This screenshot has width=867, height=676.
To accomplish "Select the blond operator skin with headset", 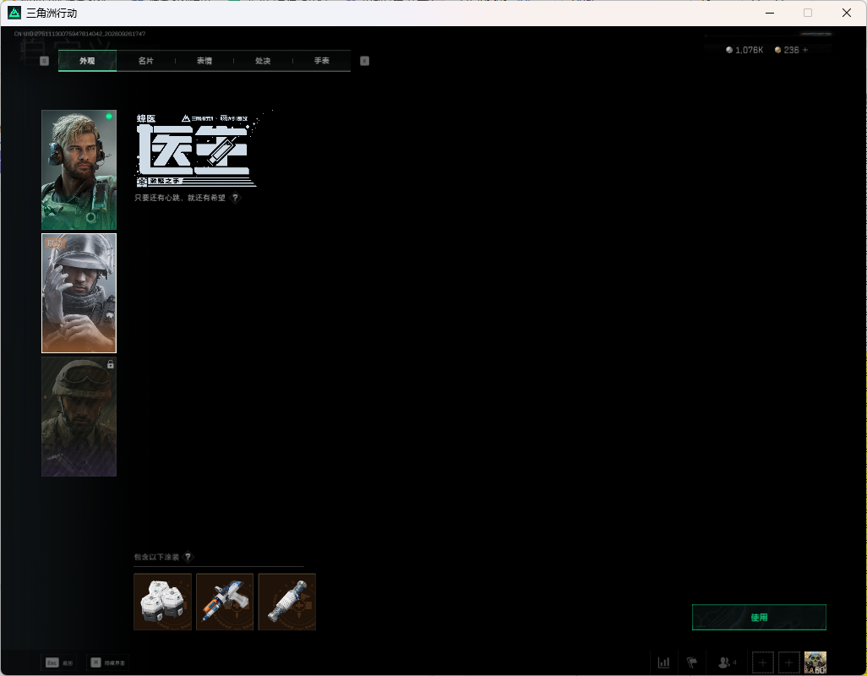I will [79, 170].
